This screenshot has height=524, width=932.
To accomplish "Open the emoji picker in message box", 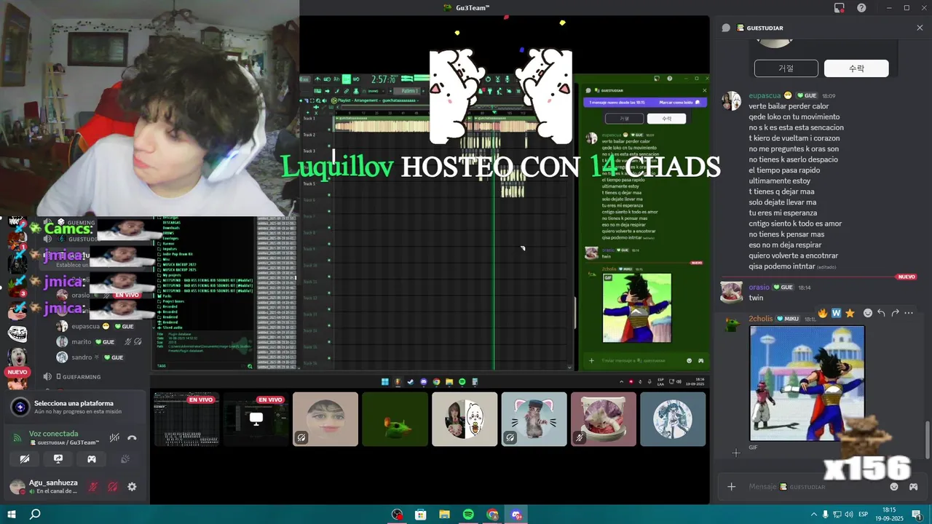I will [894, 487].
